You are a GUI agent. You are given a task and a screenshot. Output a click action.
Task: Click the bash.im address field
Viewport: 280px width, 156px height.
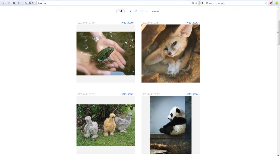pyautogui.click(x=110, y=3)
